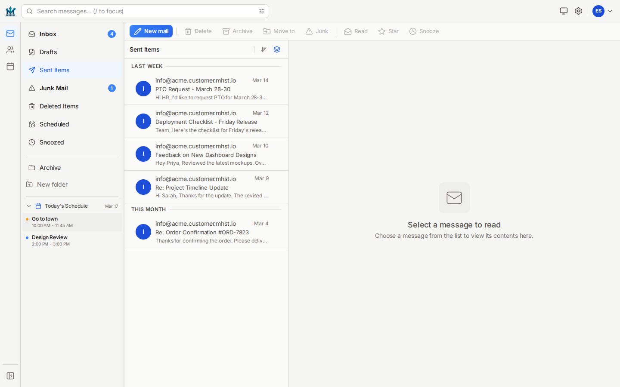
Task: Go to the Drafts folder
Action: coord(48,52)
